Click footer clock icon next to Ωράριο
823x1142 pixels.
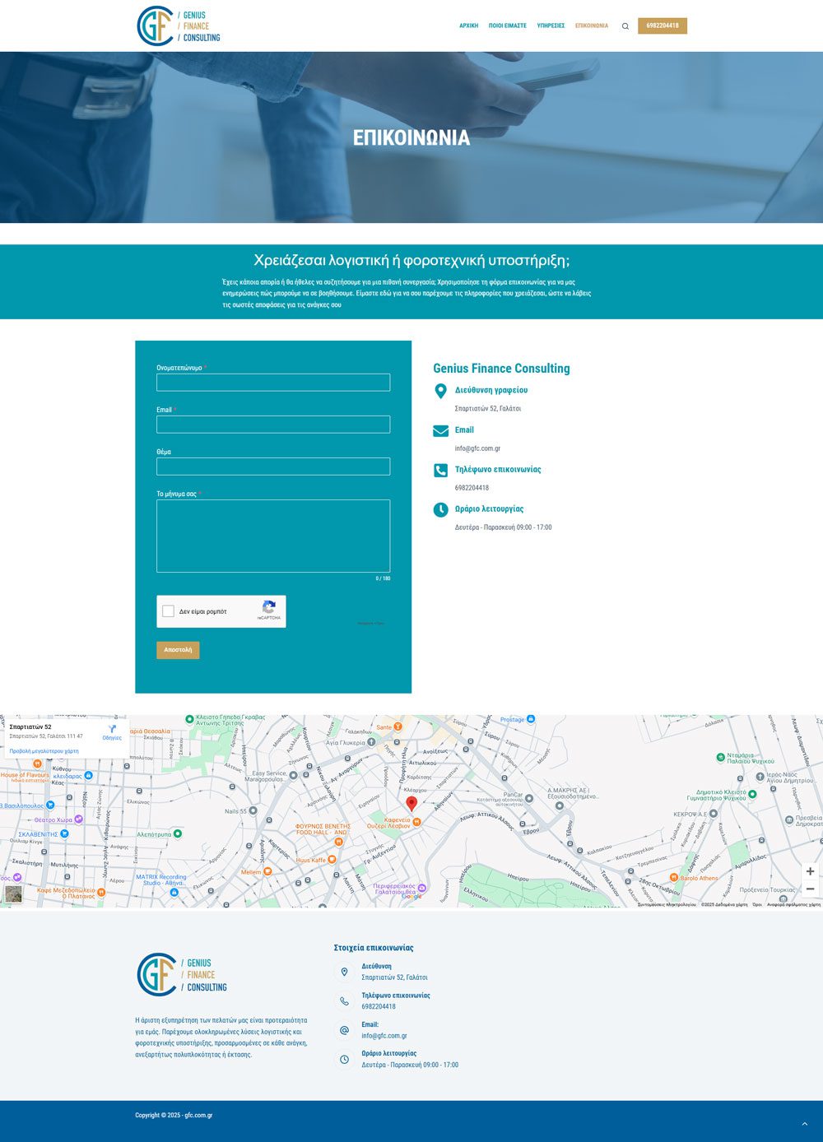[x=344, y=1059]
